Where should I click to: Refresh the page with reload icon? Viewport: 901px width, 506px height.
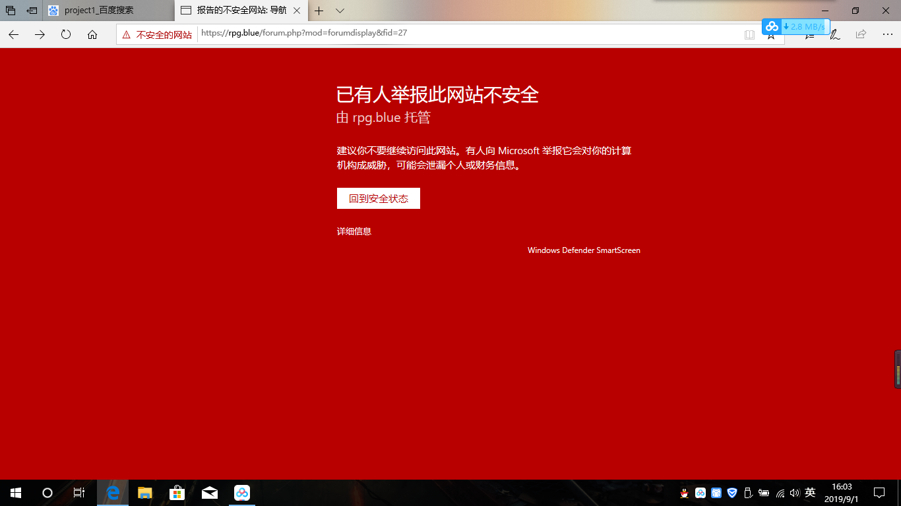(66, 34)
